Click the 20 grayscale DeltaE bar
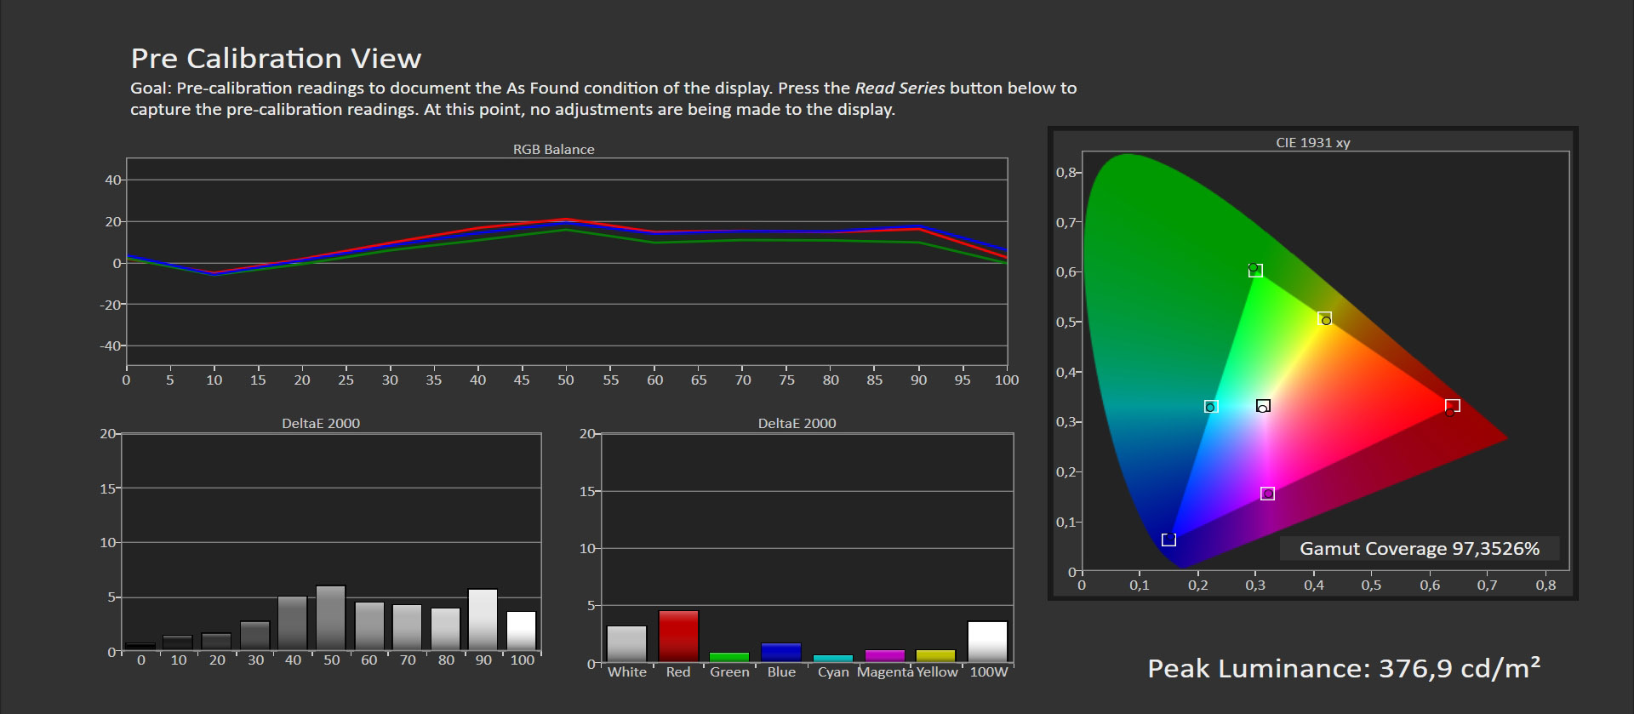The height and width of the screenshot is (714, 1634). (216, 642)
